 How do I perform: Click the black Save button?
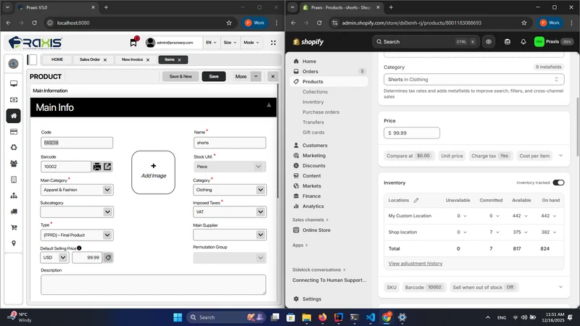click(x=214, y=77)
